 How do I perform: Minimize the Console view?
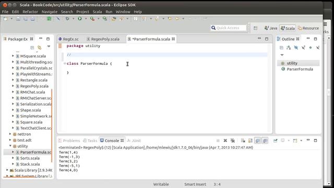coord(308,140)
